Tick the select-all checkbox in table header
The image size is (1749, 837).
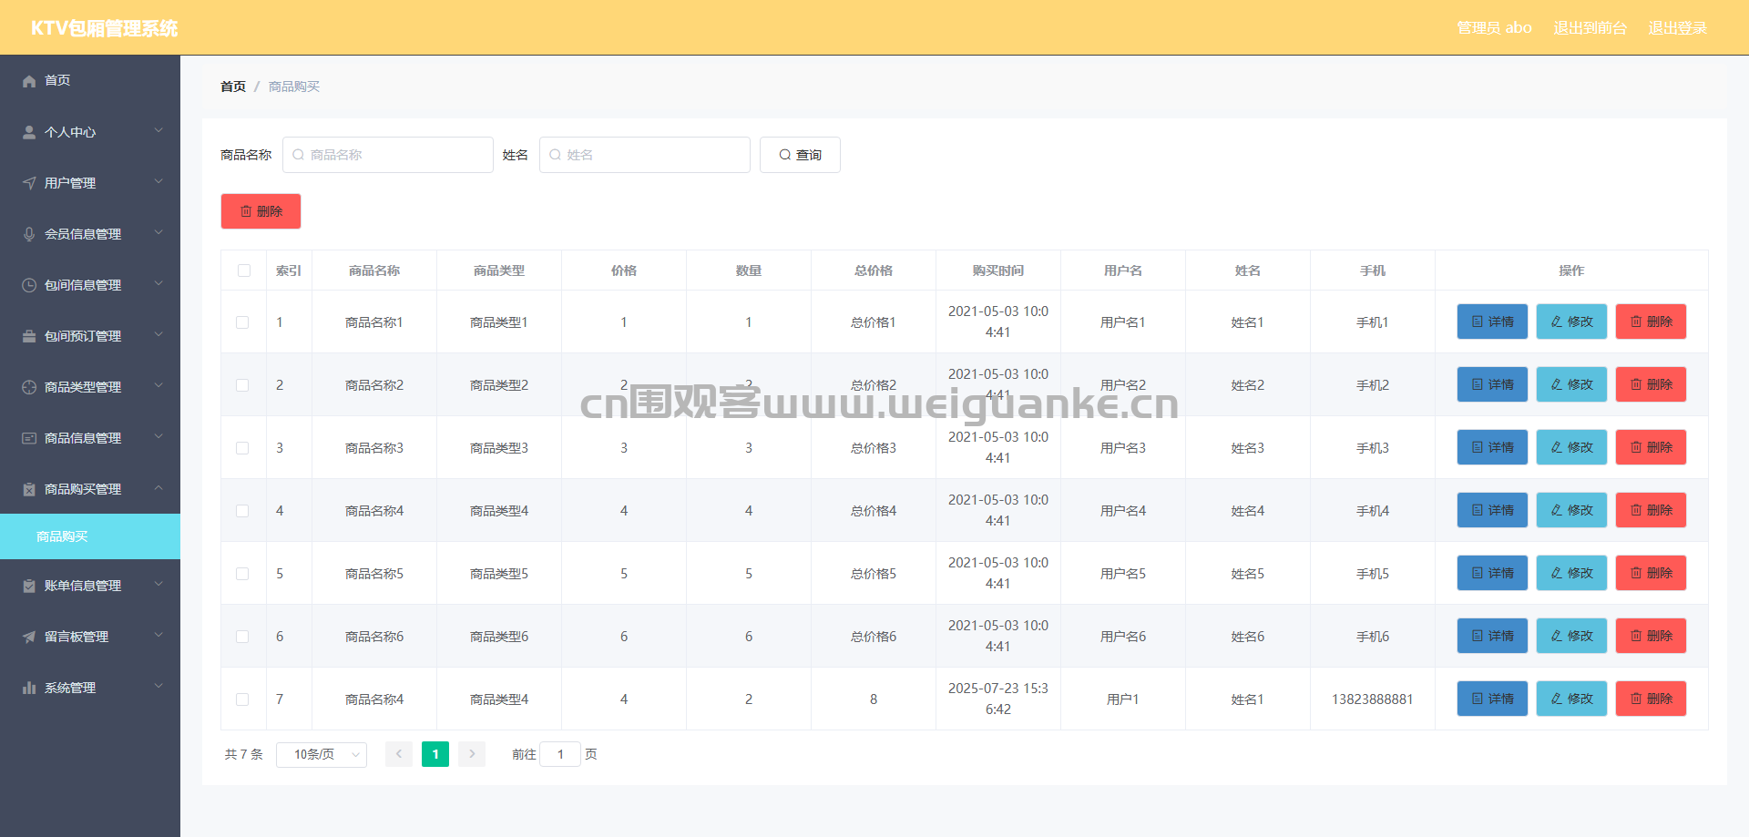click(243, 270)
